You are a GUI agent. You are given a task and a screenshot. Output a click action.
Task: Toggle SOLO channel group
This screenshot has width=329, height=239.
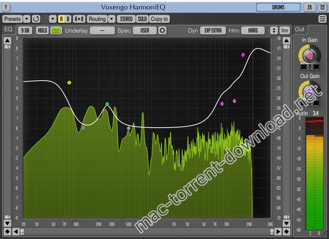(142, 19)
